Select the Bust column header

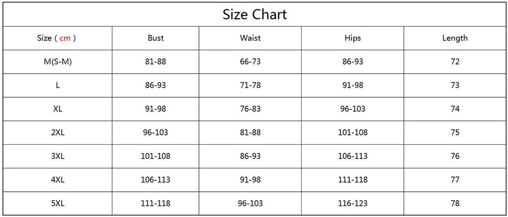point(156,38)
